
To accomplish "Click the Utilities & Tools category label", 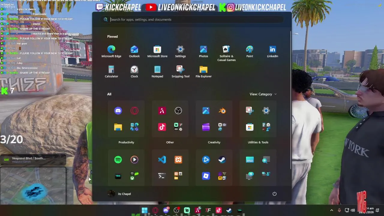I will [x=258, y=142].
